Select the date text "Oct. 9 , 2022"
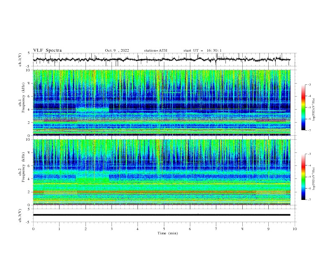 coord(117,50)
